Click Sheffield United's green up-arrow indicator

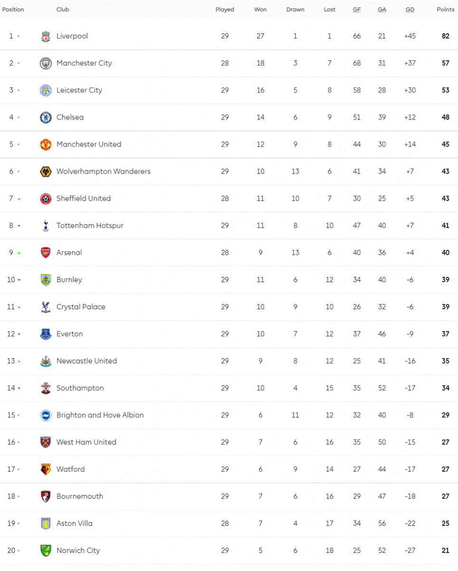click(19, 199)
